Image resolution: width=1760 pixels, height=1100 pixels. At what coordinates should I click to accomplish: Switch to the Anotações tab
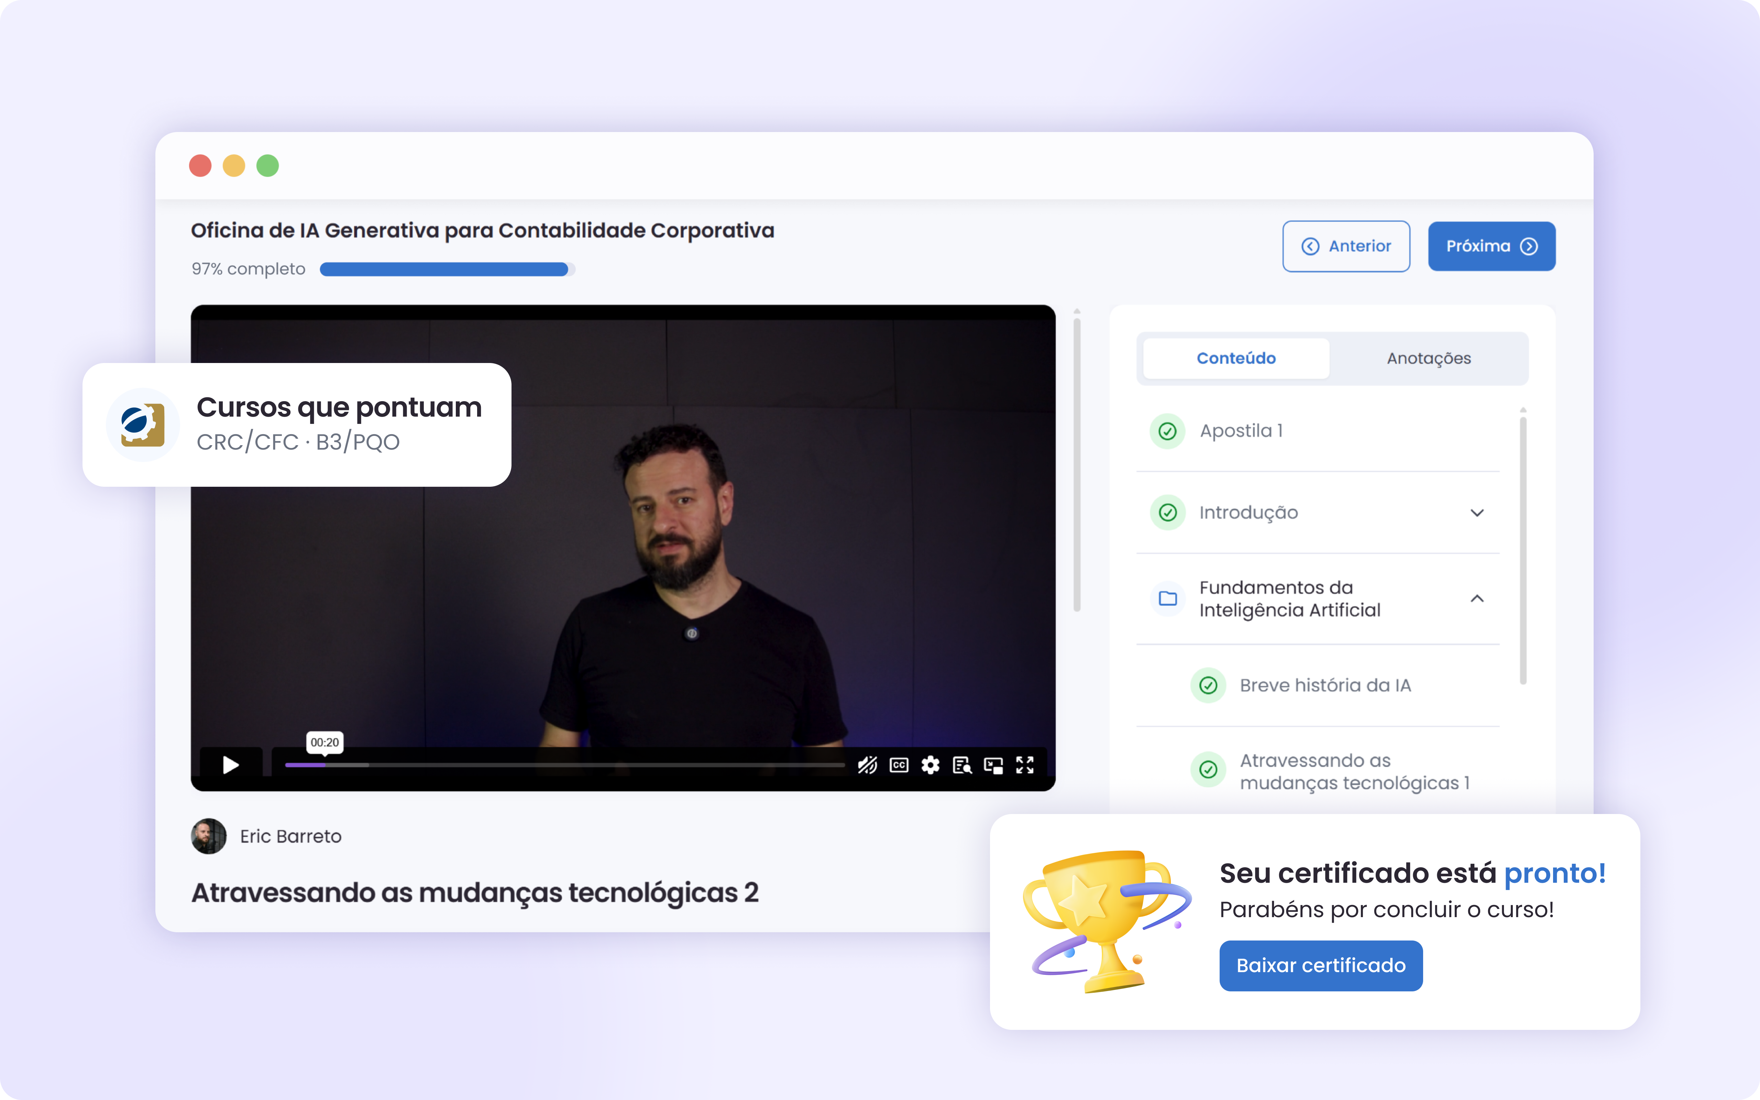(1428, 358)
